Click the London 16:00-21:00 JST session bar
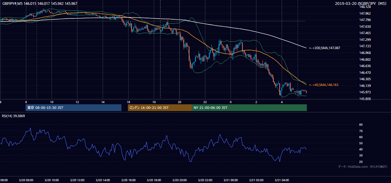Image resolution: width=391 pixels, height=183 pixels. 160,108
